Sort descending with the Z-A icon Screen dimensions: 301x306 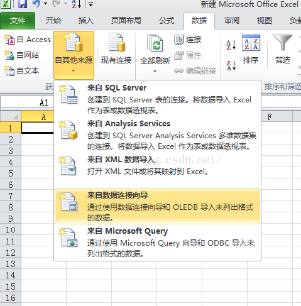(x=231, y=65)
